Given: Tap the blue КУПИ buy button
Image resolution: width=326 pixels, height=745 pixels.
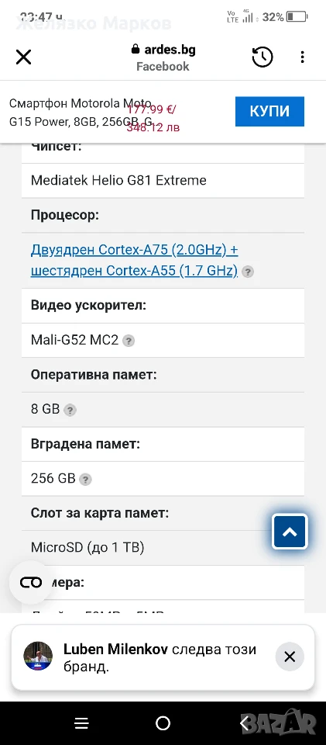Looking at the screenshot, I should pos(269,111).
